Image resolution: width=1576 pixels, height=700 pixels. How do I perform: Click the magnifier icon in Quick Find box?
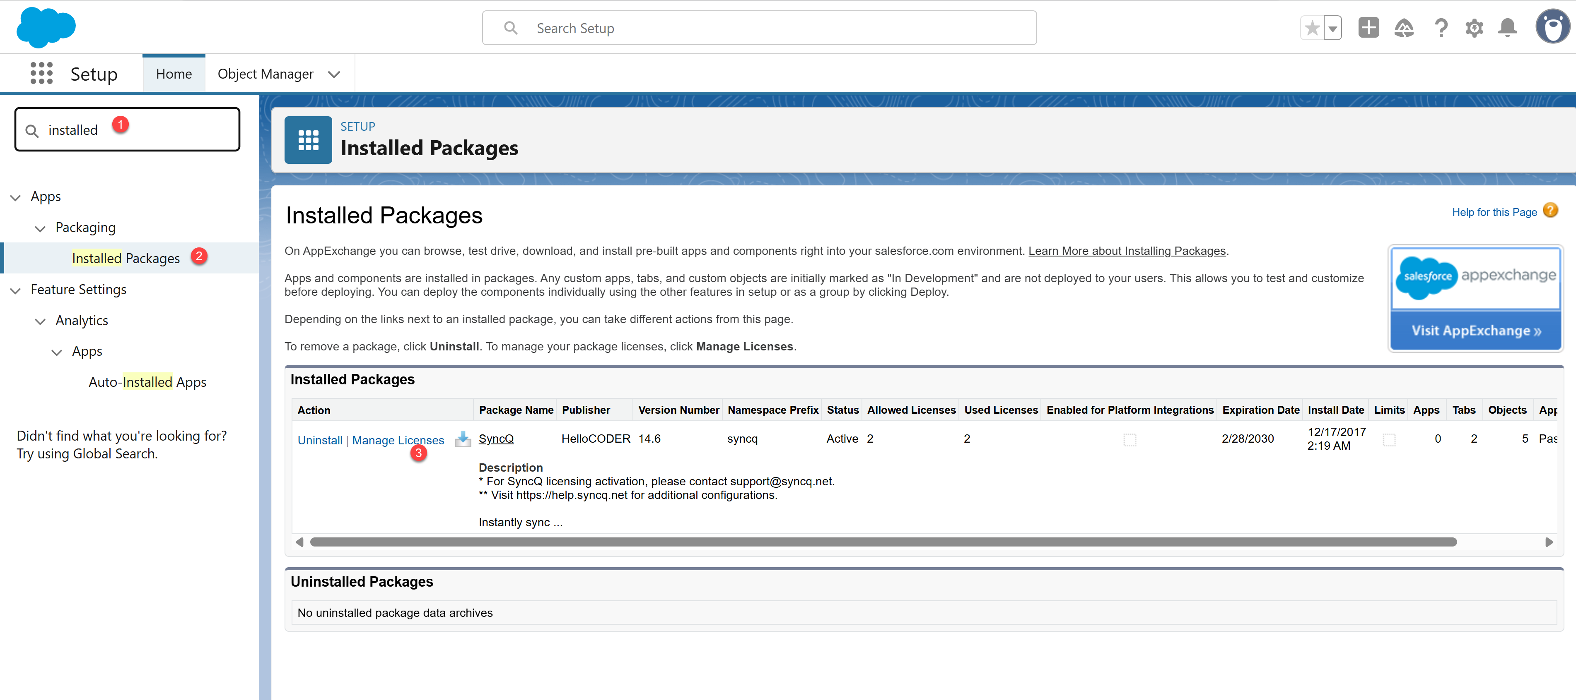[x=32, y=131]
